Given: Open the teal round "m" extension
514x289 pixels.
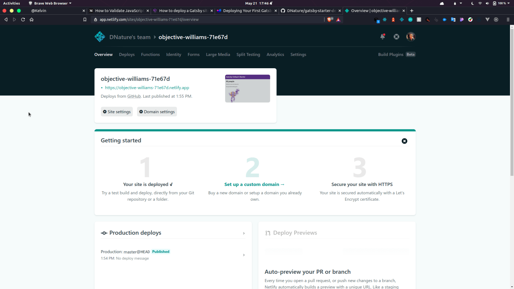Looking at the screenshot, I should tap(410, 19).
